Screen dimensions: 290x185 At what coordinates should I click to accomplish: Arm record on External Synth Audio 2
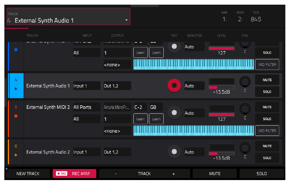point(174,152)
